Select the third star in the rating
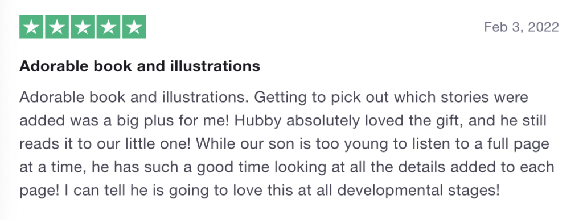The width and height of the screenshot is (583, 220). (x=83, y=27)
